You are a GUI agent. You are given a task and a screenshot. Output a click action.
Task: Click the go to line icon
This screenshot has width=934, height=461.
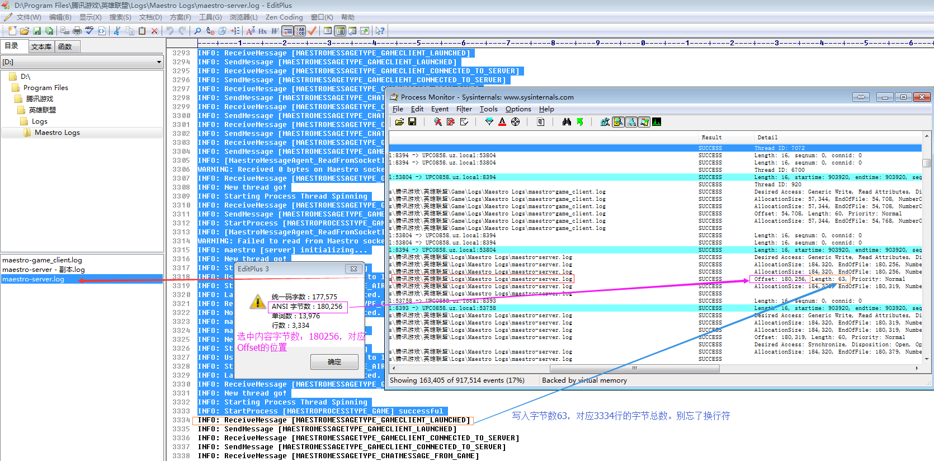235,31
